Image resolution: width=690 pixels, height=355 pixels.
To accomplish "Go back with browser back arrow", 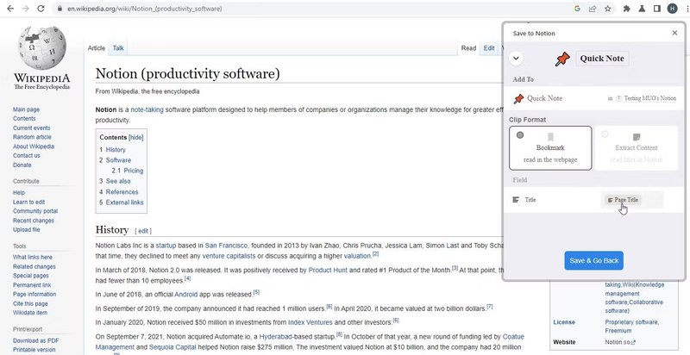I will 10,9.
